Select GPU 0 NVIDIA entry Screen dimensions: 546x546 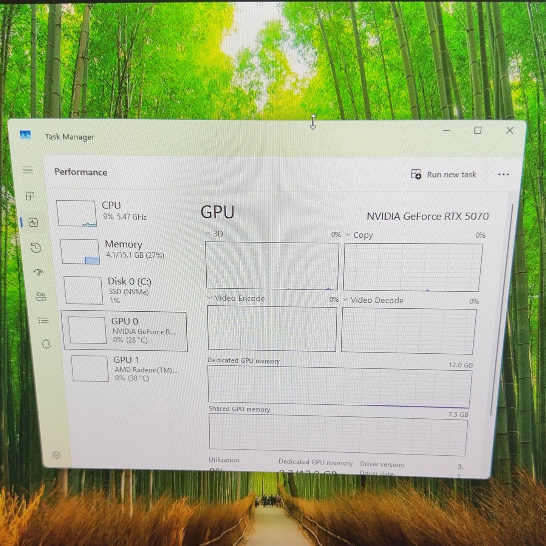(124, 331)
